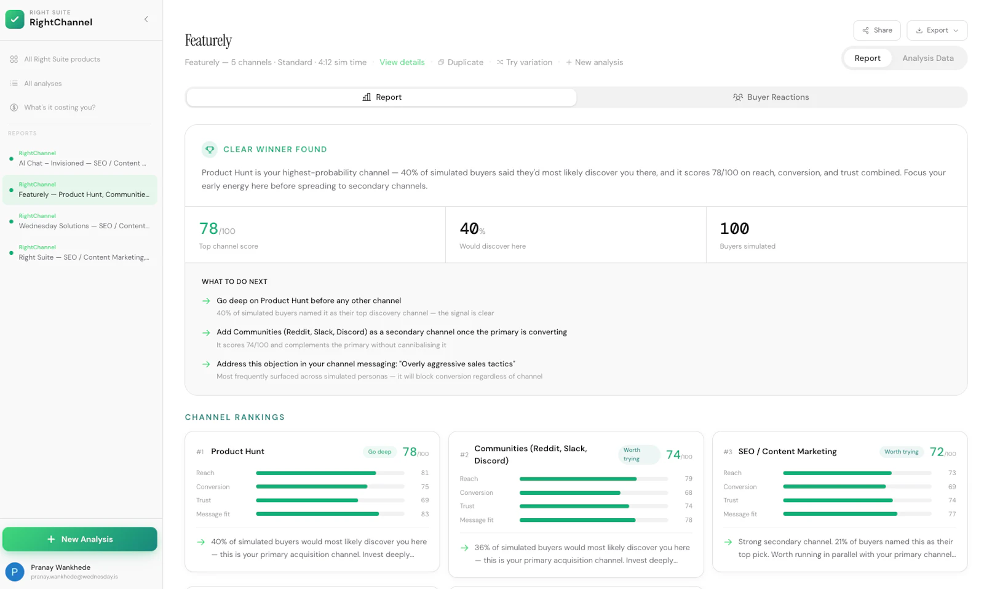
Task: Click the dollar icon beside What's it costing you
Action: 14,107
